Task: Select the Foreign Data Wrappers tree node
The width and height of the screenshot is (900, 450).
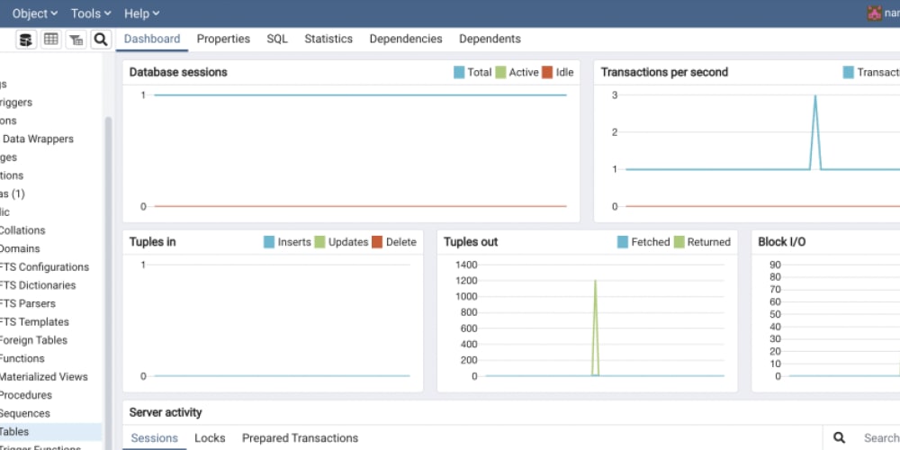Action: coord(37,139)
